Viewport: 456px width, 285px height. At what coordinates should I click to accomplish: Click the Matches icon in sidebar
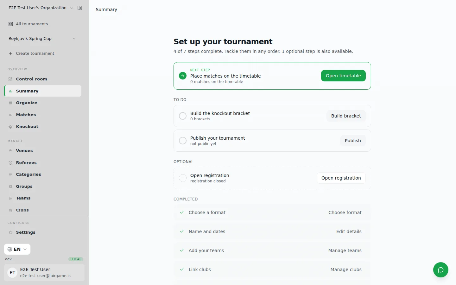click(10, 115)
